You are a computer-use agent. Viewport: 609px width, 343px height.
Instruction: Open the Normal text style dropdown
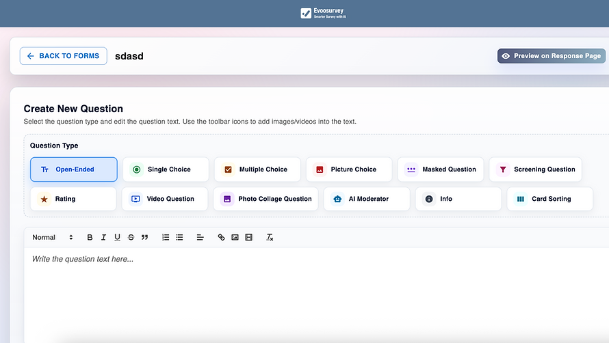(53, 237)
